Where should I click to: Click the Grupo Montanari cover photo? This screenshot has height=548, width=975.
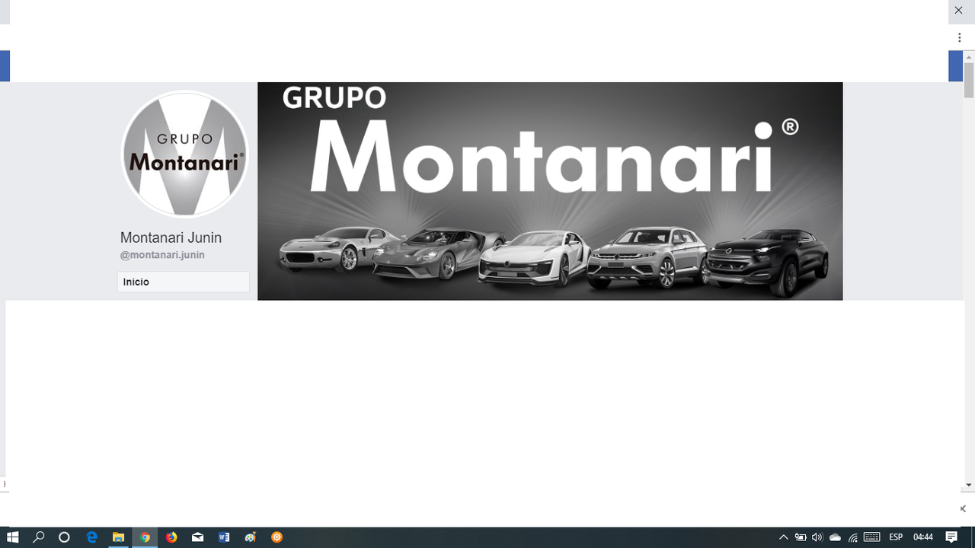point(550,191)
